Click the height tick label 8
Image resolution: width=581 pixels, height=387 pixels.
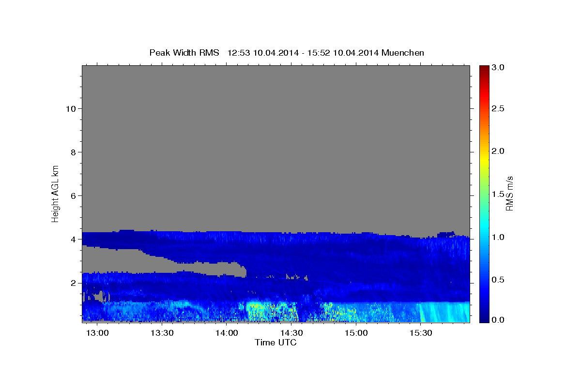[74, 152]
